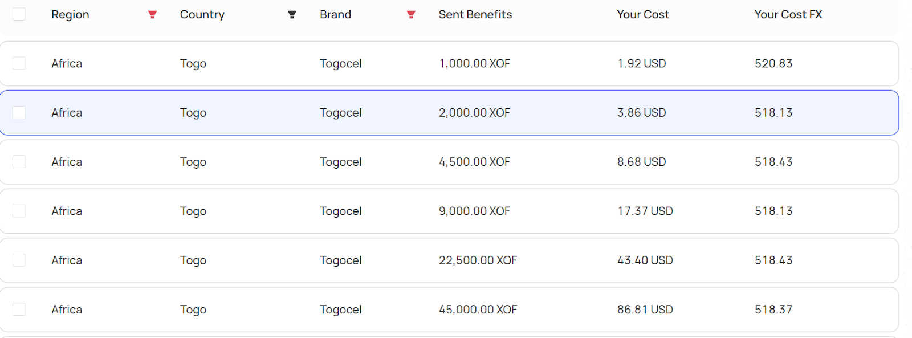Open the Brand column filter icon
The width and height of the screenshot is (912, 338).
click(x=411, y=15)
